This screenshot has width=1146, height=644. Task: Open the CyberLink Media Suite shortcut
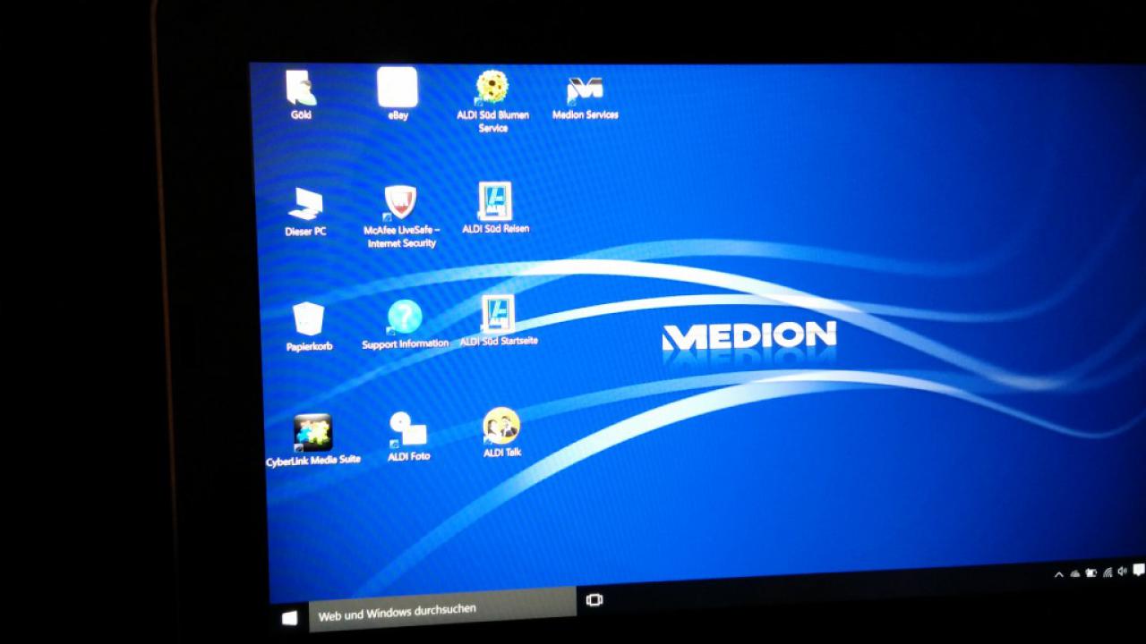312,440
